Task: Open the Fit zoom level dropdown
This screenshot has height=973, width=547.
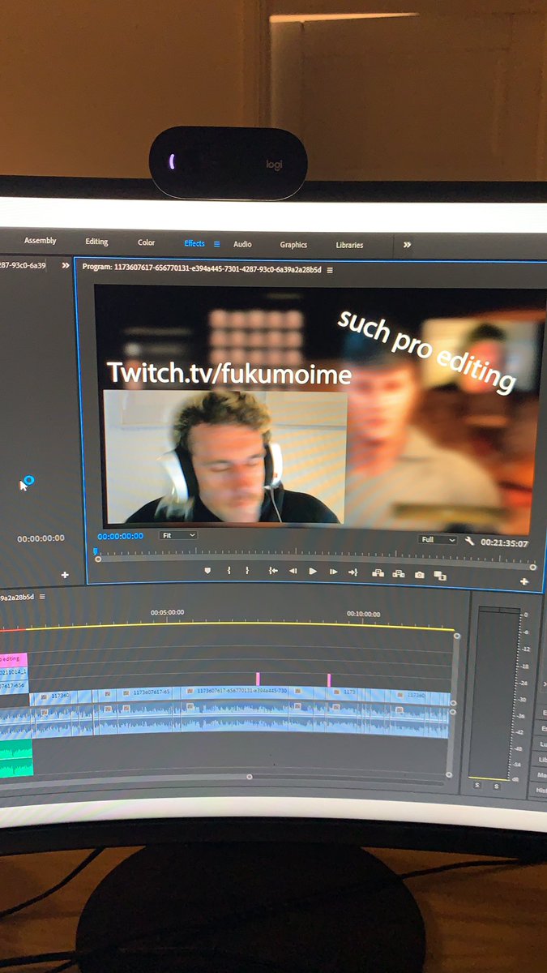Action: coord(178,535)
